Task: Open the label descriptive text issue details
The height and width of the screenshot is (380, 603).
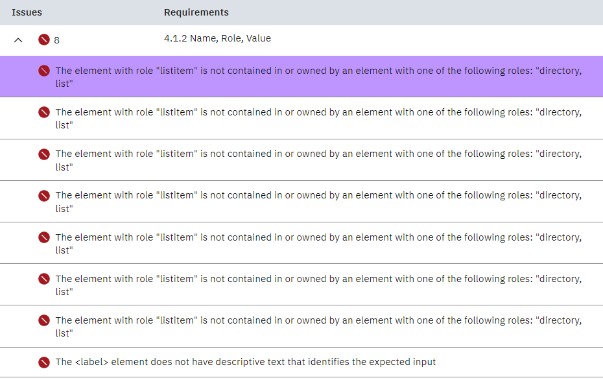Action: 246,361
